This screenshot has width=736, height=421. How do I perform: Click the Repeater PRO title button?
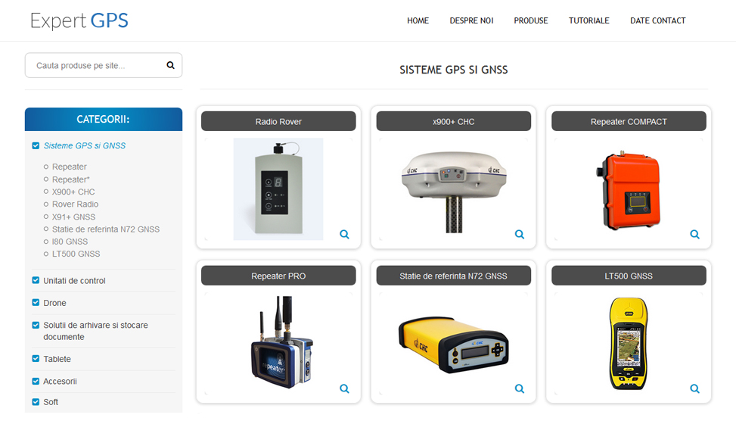click(278, 276)
